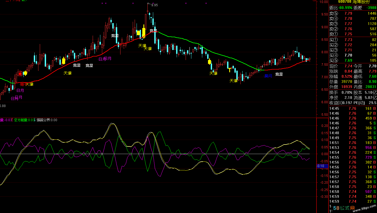The image size is (377, 213).
Task: Click the 9.95 peak price marker
Action: tap(154, 5)
